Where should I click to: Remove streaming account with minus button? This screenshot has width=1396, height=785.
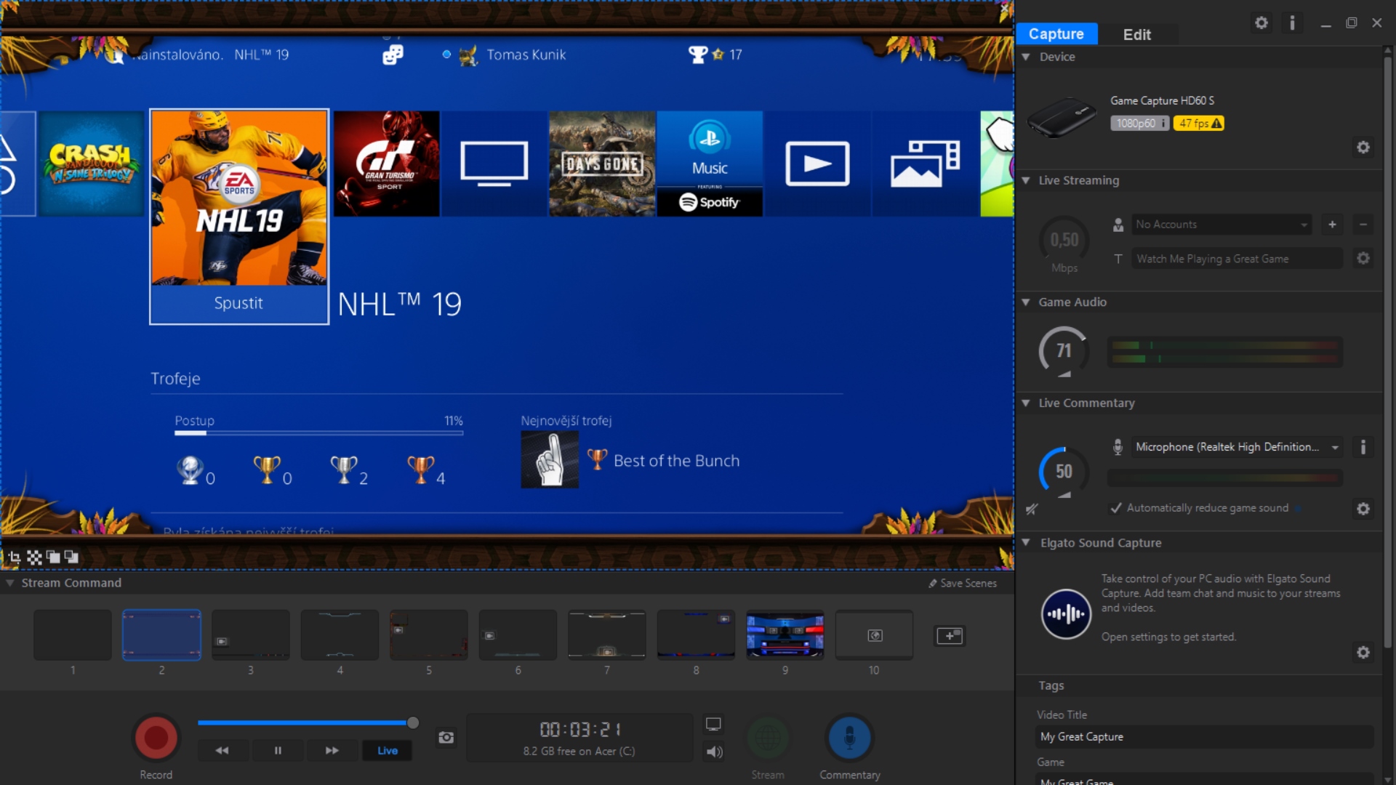pos(1363,225)
